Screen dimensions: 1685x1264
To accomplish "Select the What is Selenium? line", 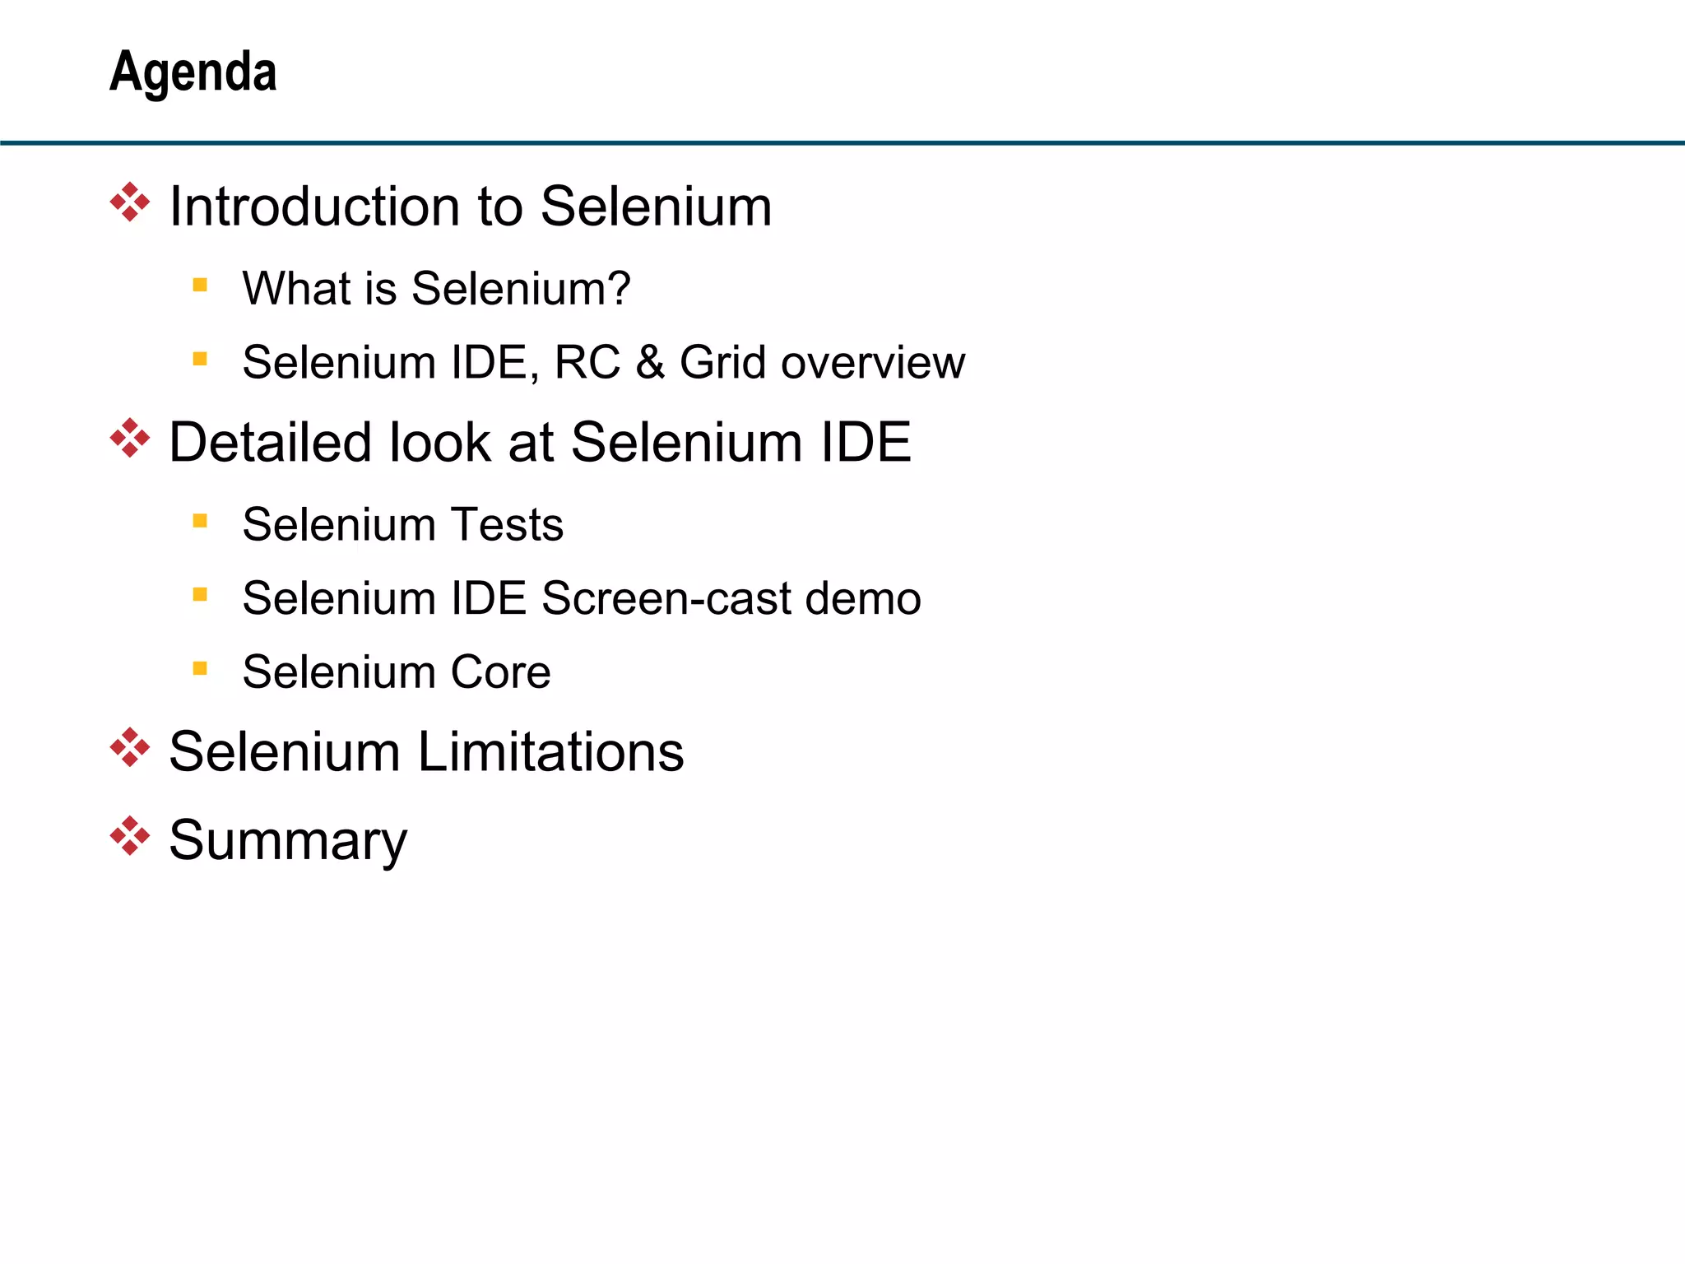I will 437,288.
